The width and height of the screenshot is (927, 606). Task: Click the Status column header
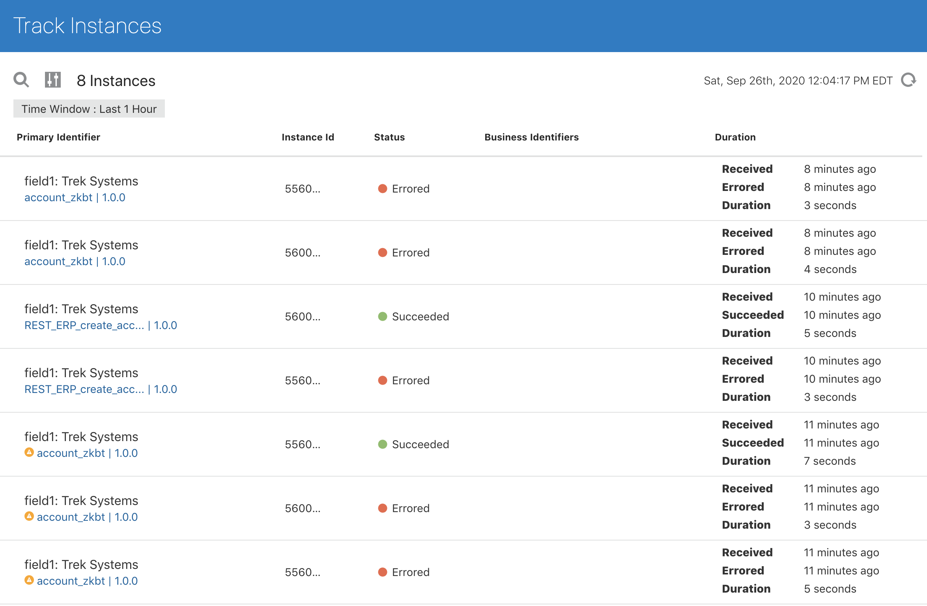pos(389,137)
